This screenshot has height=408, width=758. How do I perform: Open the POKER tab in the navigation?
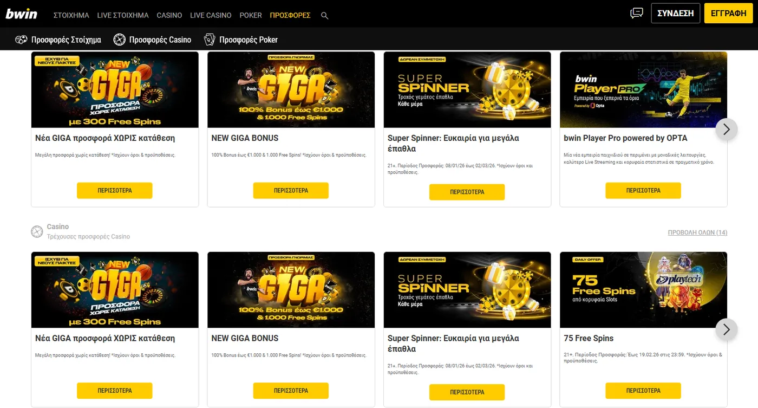pyautogui.click(x=251, y=15)
